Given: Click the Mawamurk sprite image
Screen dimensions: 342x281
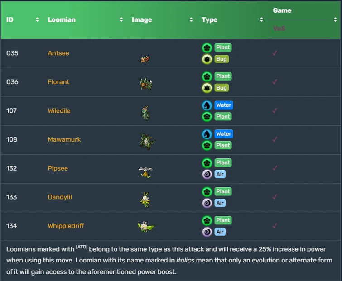Looking at the screenshot, I should pyautogui.click(x=147, y=141).
